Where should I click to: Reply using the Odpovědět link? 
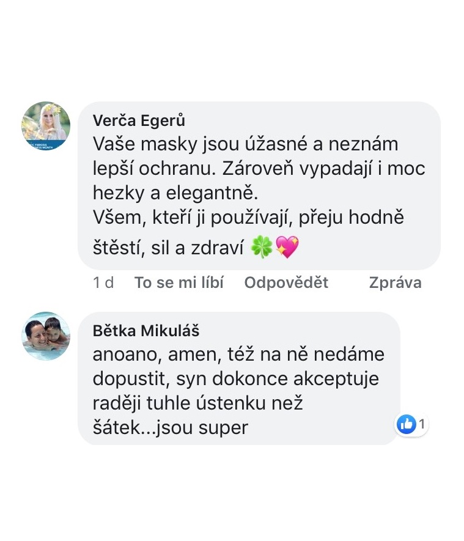(x=286, y=282)
